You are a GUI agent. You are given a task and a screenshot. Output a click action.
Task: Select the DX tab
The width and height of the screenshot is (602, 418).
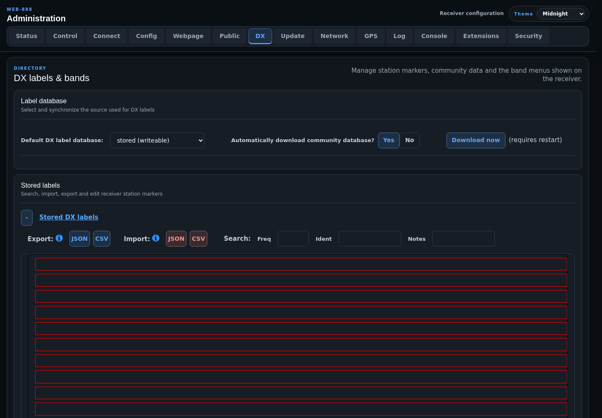point(260,36)
